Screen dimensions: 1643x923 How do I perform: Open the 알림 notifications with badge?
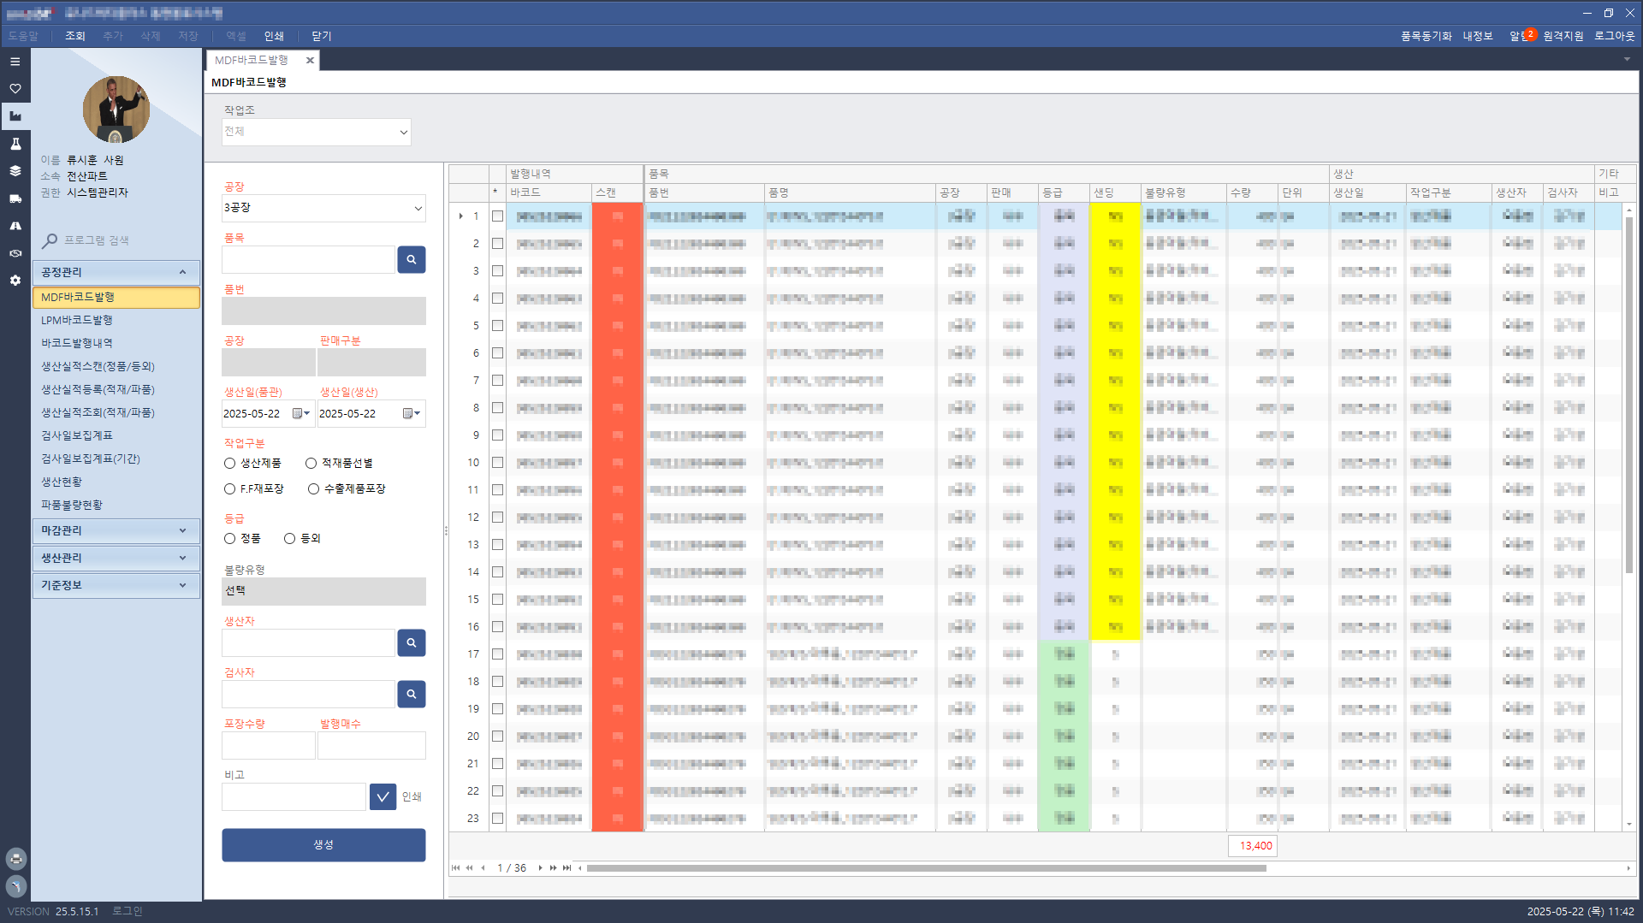(x=1522, y=36)
